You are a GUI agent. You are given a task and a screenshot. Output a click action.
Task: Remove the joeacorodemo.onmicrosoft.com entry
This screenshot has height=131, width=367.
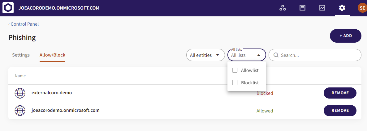[x=340, y=110]
